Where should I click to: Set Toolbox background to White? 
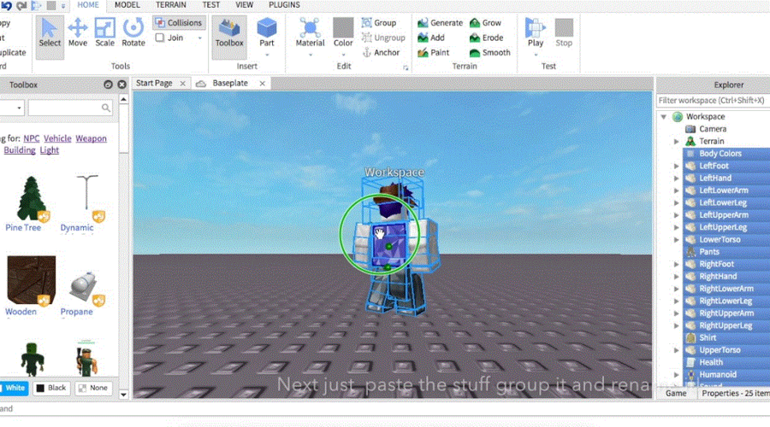pyautogui.click(x=15, y=388)
